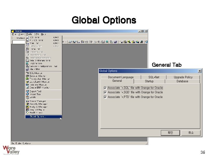
Task: Click the Session Monitor toolbar icon
Action: coord(125,42)
